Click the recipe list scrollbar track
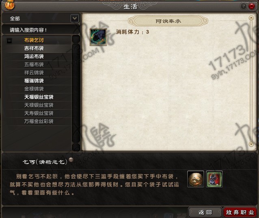259x218 pixels. coord(76,93)
